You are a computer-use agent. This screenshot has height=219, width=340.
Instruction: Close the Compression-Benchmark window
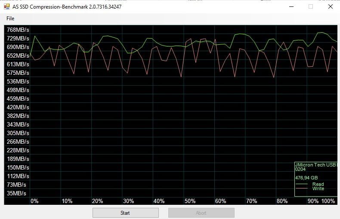pos(330,6)
